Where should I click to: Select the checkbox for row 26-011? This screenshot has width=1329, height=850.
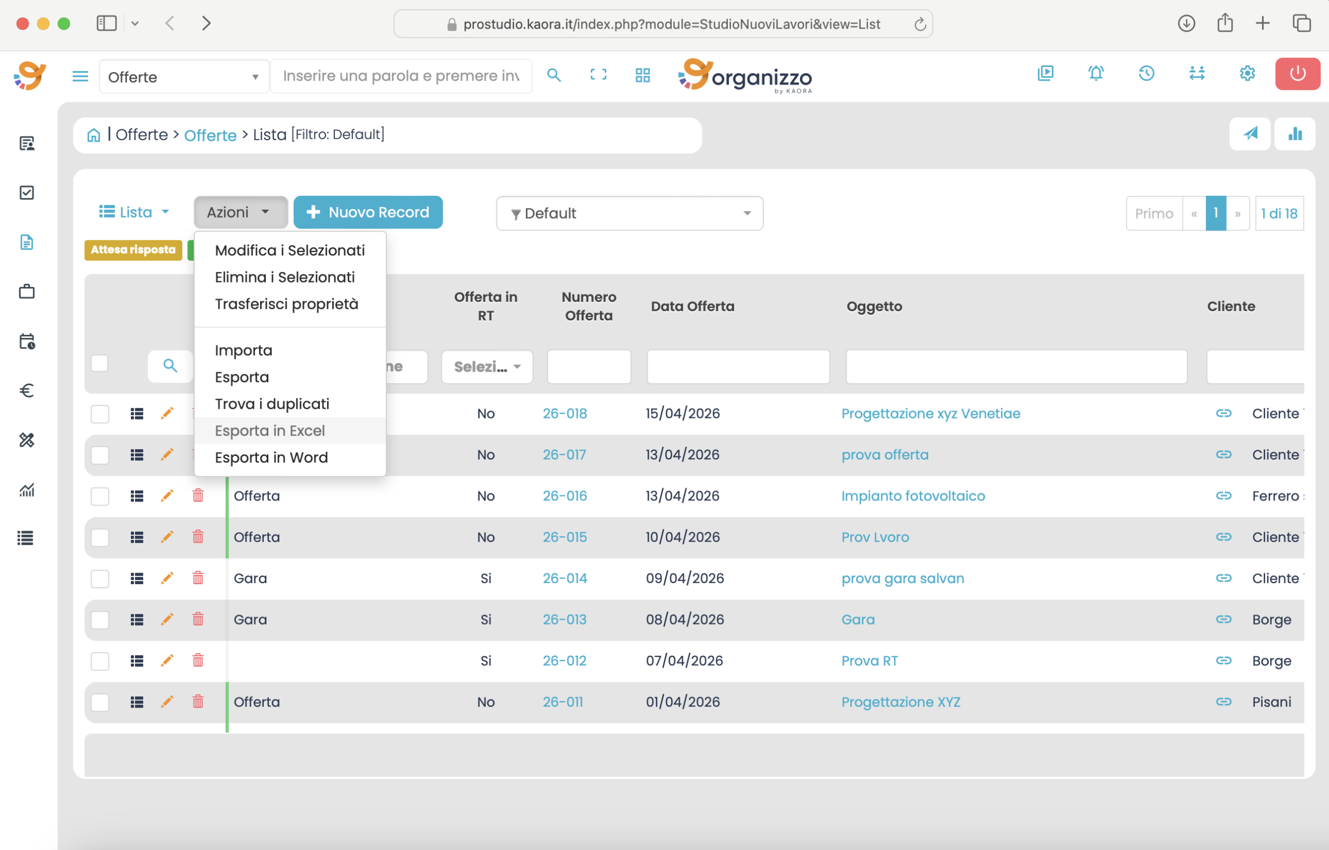(x=100, y=702)
